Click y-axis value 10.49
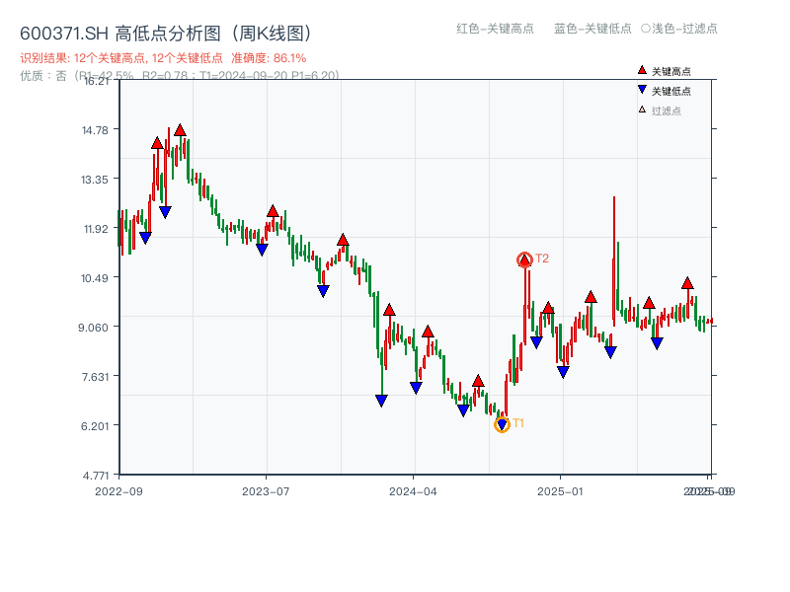 (x=95, y=278)
